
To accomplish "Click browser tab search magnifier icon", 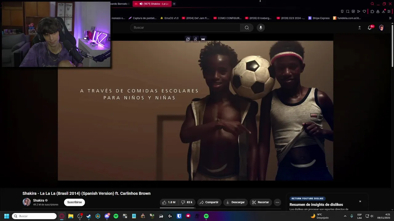I will point(372,4).
